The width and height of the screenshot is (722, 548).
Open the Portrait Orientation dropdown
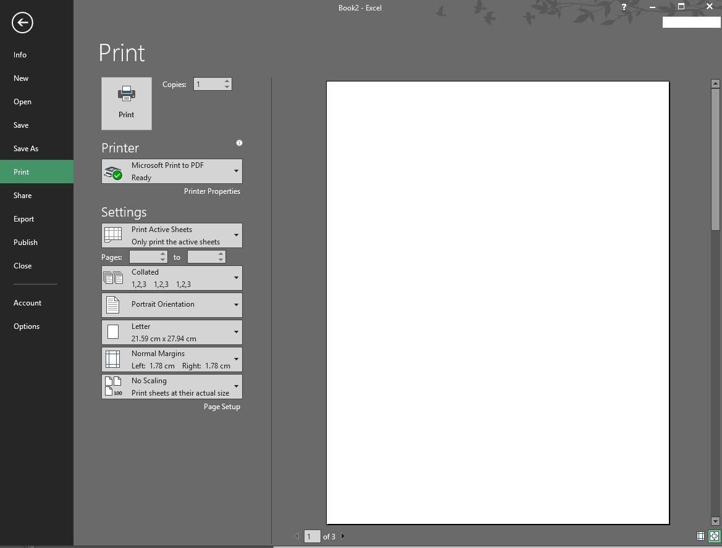point(172,305)
